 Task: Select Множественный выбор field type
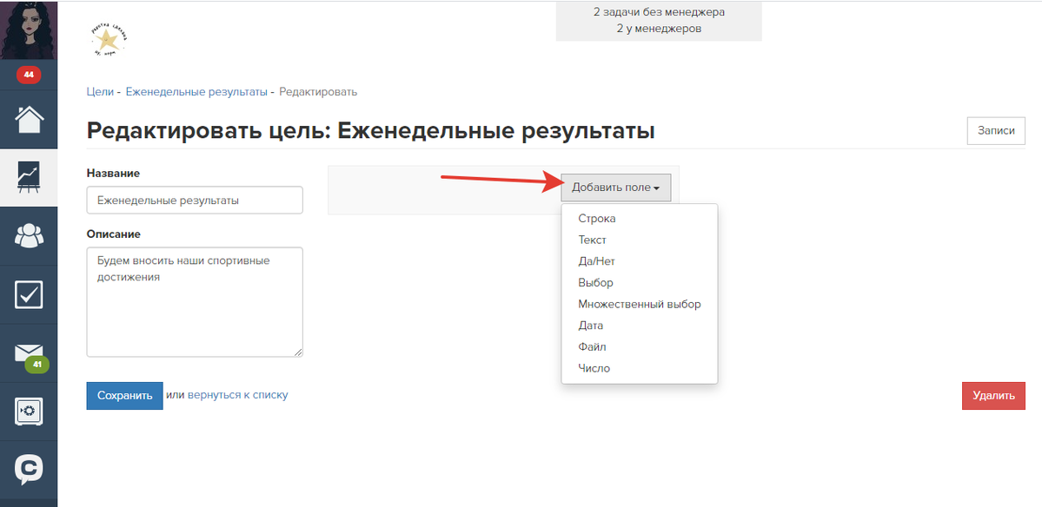(639, 304)
